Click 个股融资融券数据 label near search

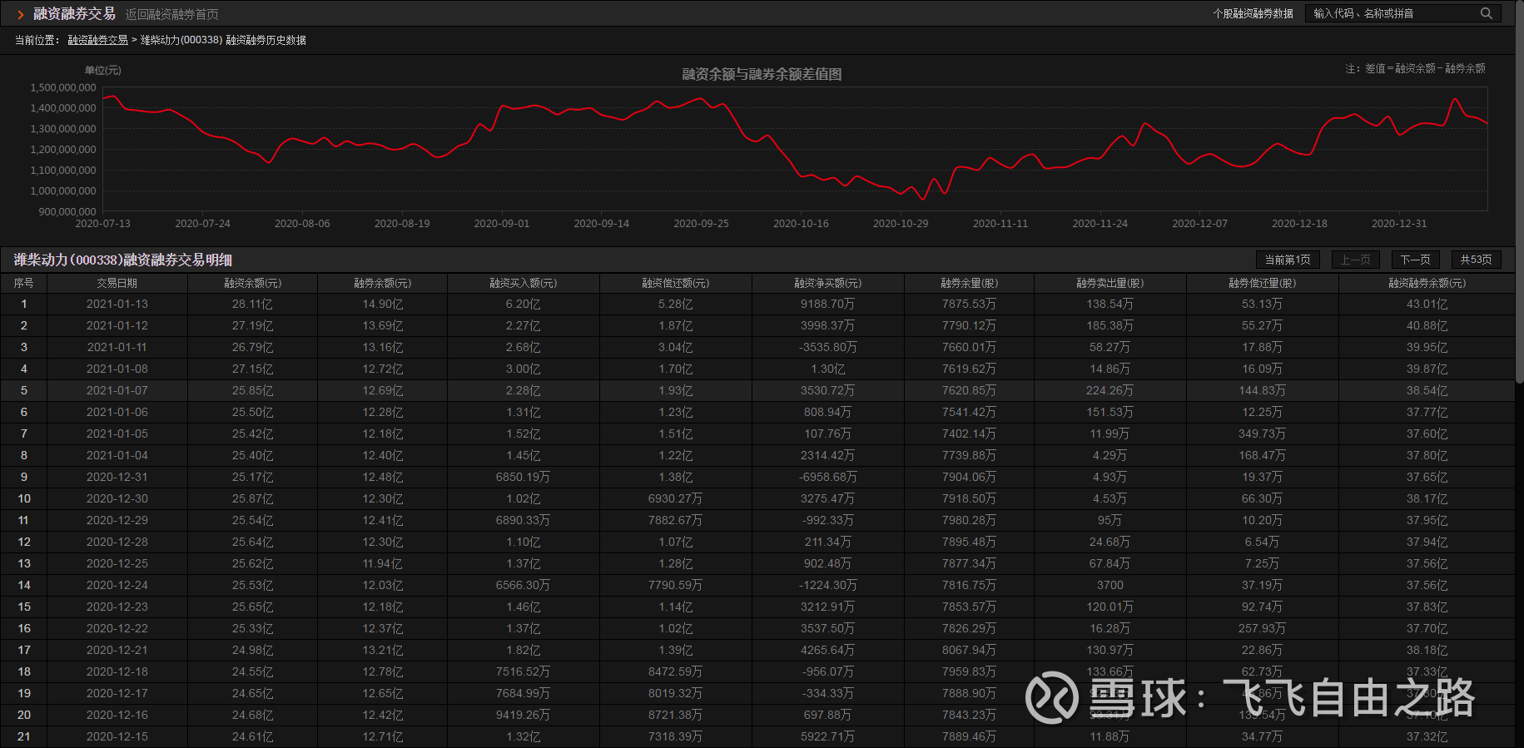(x=1253, y=13)
